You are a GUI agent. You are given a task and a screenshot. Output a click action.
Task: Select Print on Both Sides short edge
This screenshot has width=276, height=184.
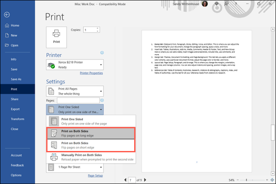click(x=91, y=145)
